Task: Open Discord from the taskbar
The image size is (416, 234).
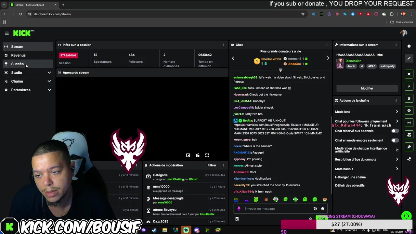Action: coord(197,230)
